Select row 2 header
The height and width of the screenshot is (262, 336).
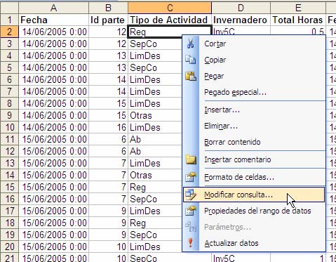[x=9, y=32]
